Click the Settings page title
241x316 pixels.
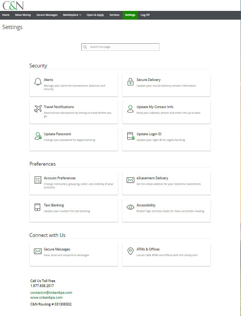point(12,27)
